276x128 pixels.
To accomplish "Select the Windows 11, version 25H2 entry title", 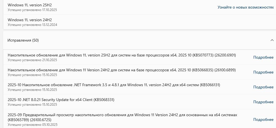I will [x=30, y=5].
